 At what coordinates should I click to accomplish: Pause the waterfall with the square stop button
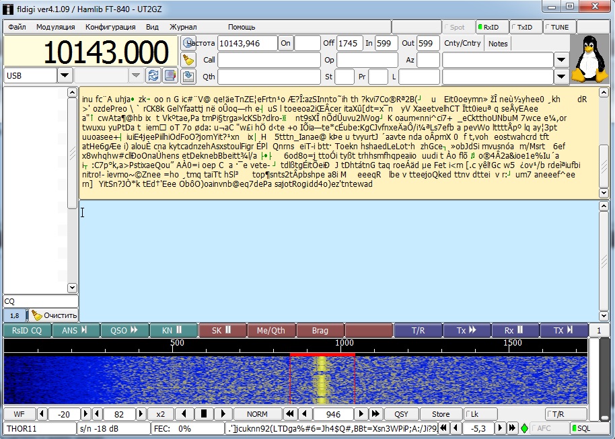click(x=204, y=414)
